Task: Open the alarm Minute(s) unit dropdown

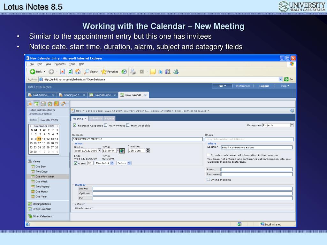Action: (112, 163)
